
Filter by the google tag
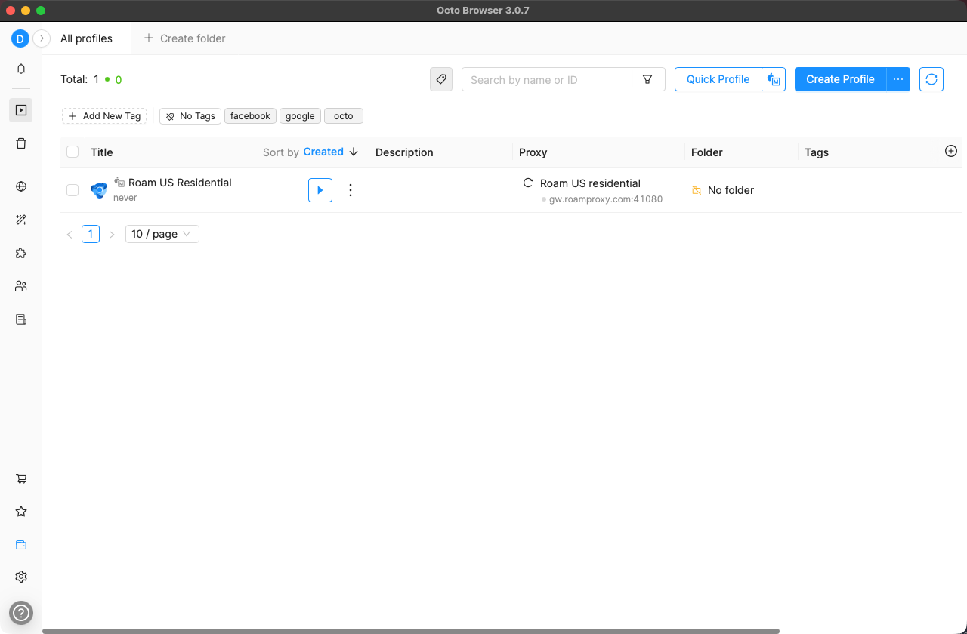click(300, 116)
